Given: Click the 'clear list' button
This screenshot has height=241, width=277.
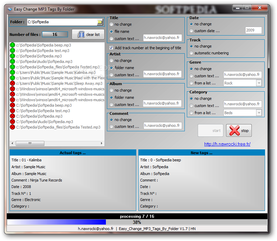Looking at the screenshot, I should (x=88, y=34).
